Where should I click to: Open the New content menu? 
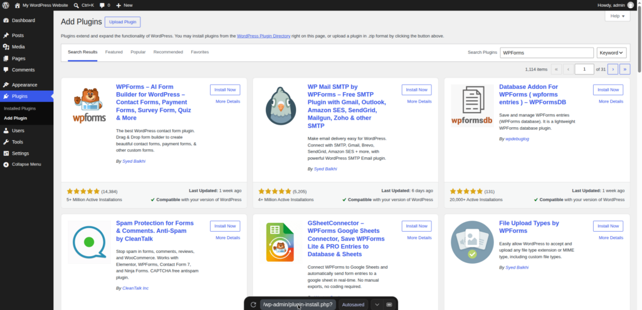point(124,5)
